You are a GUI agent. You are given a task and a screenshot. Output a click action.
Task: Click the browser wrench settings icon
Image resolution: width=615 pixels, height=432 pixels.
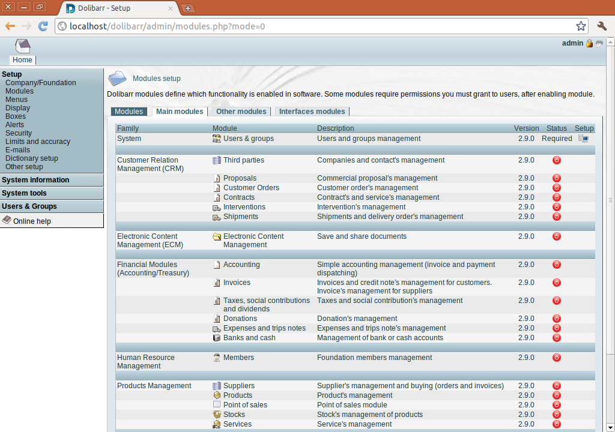coord(602,26)
